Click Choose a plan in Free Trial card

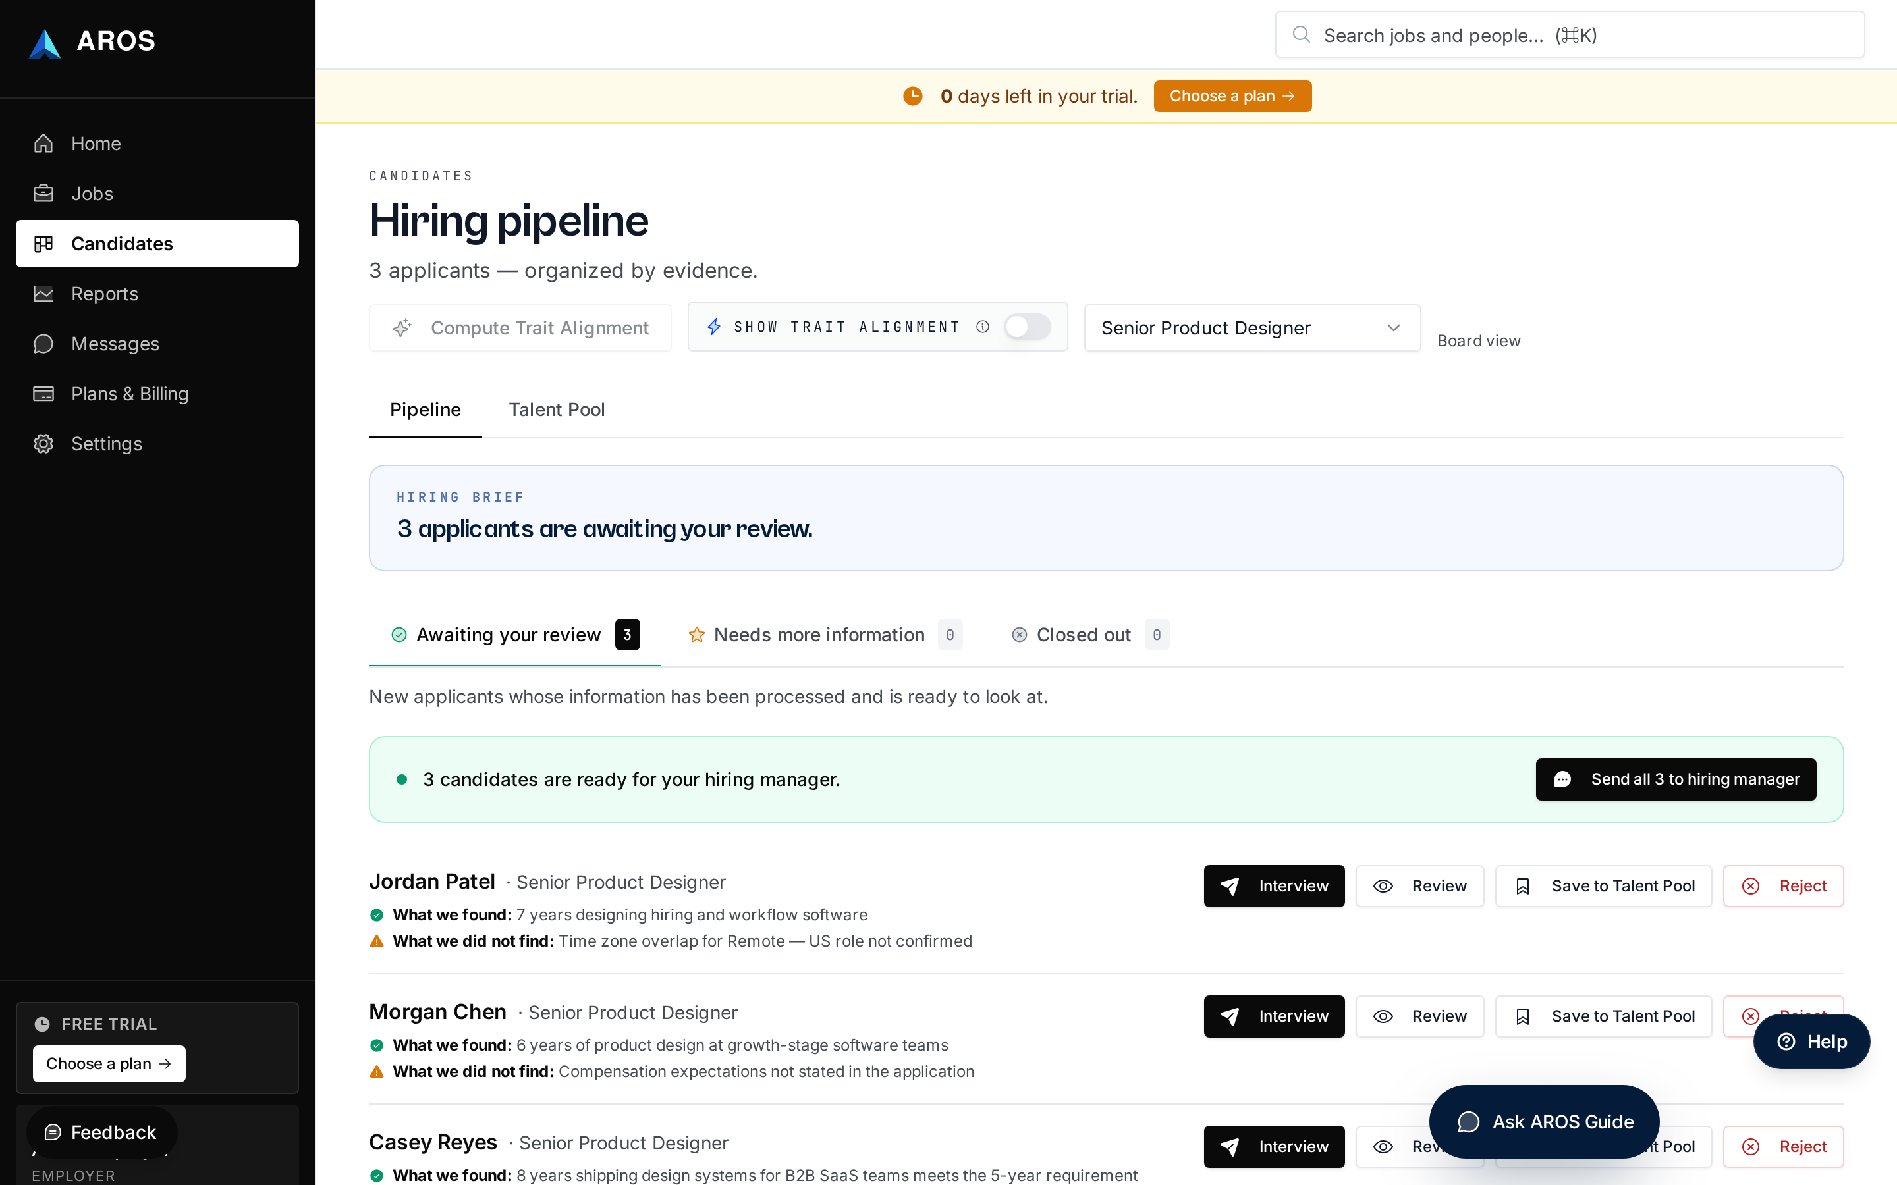tap(109, 1063)
